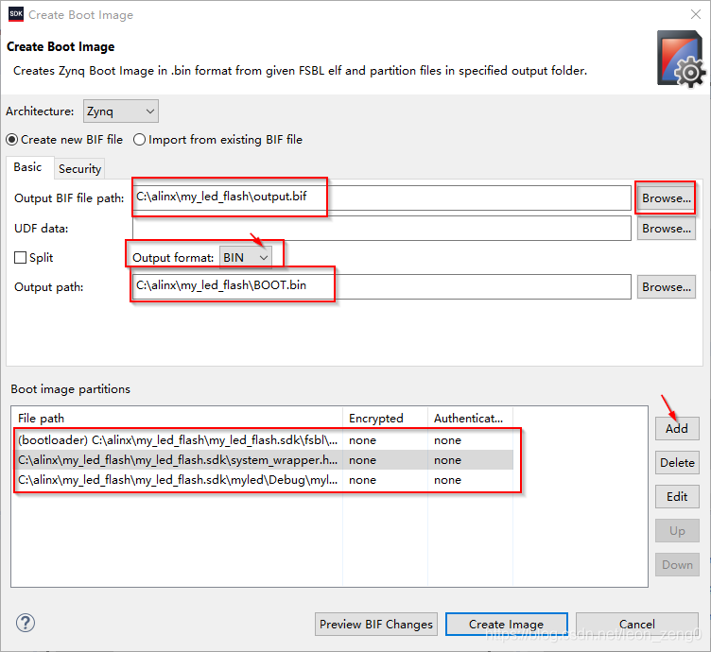The height and width of the screenshot is (652, 711).
Task: Delete the selected boot partition
Action: (677, 462)
